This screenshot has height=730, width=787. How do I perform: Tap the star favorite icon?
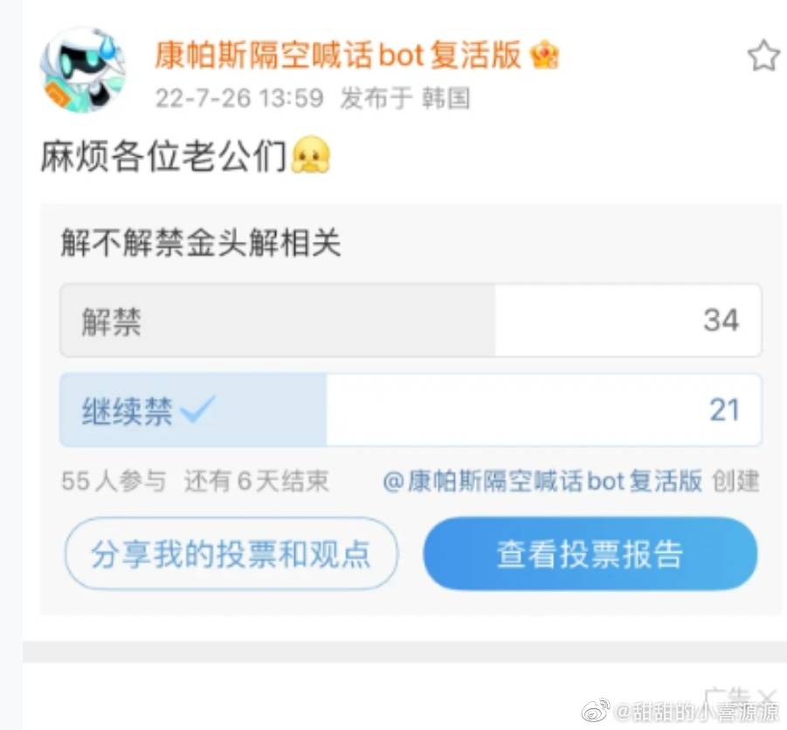point(763,56)
